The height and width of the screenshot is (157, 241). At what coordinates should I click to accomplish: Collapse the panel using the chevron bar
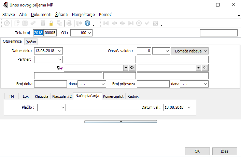pos(120,121)
